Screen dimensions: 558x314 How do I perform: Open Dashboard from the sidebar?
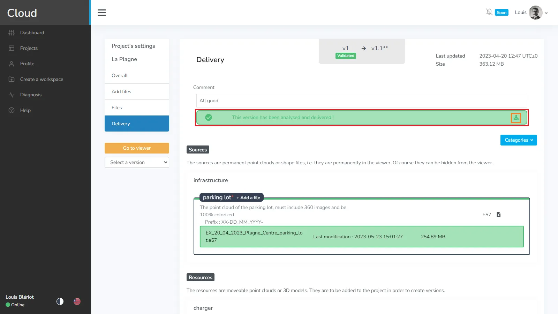32,33
